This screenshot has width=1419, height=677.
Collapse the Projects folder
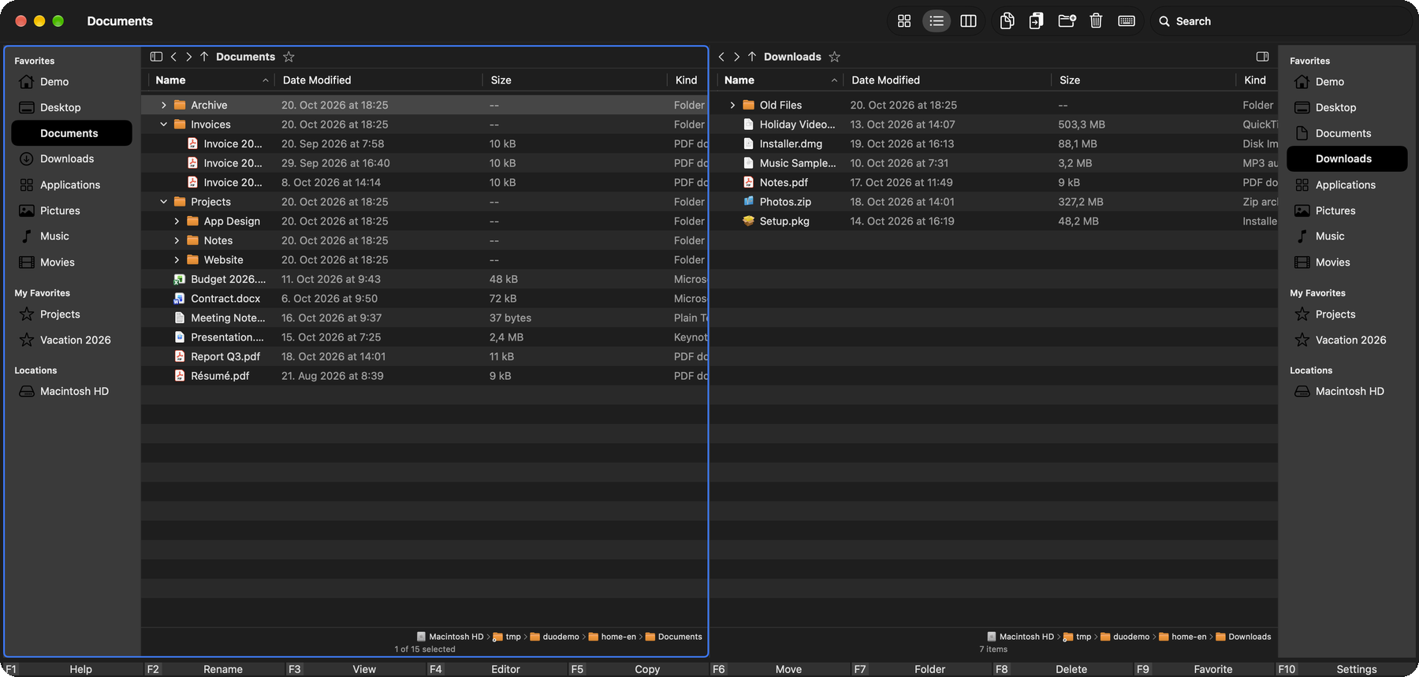[x=164, y=202]
